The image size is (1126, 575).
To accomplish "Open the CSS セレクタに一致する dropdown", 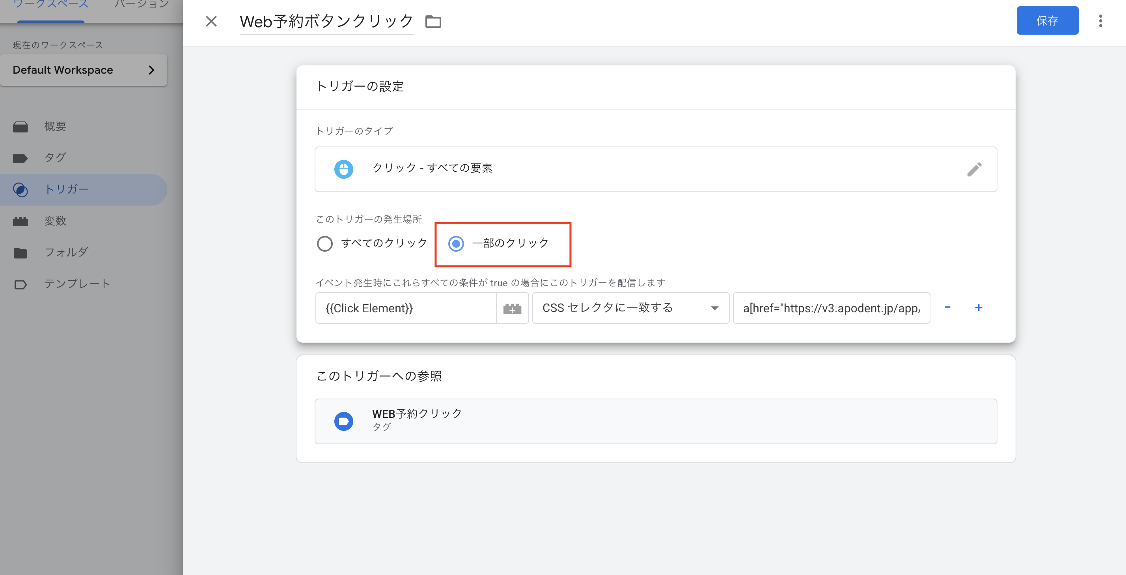I will point(630,308).
